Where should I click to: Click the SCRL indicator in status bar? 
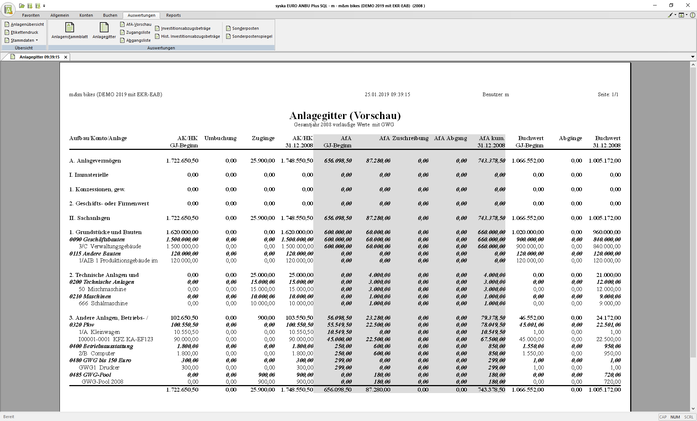(689, 417)
